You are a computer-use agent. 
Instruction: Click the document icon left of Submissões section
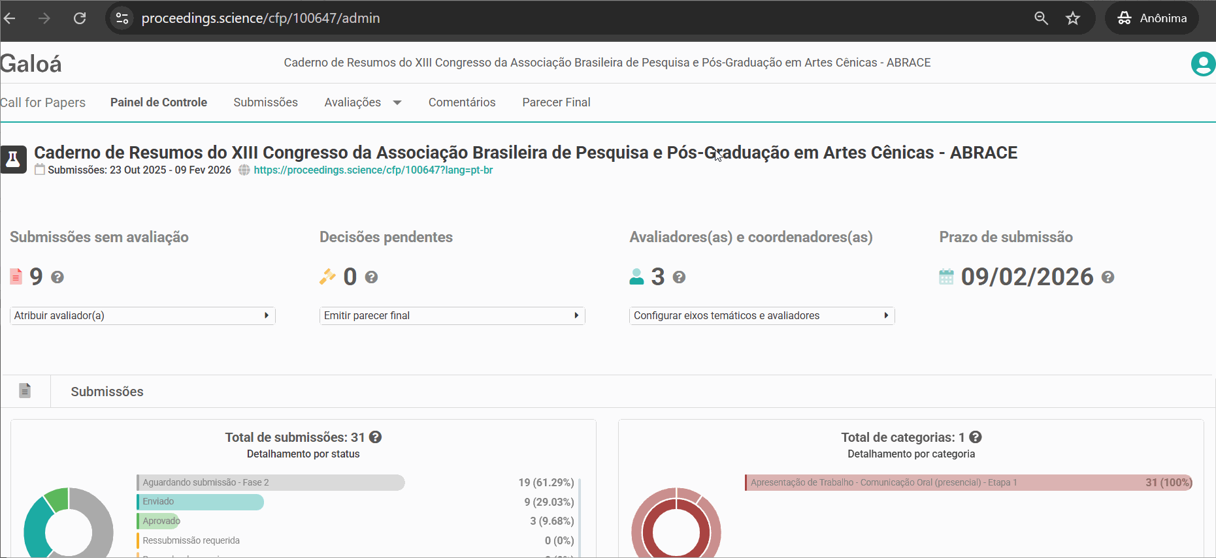pyautogui.click(x=25, y=391)
